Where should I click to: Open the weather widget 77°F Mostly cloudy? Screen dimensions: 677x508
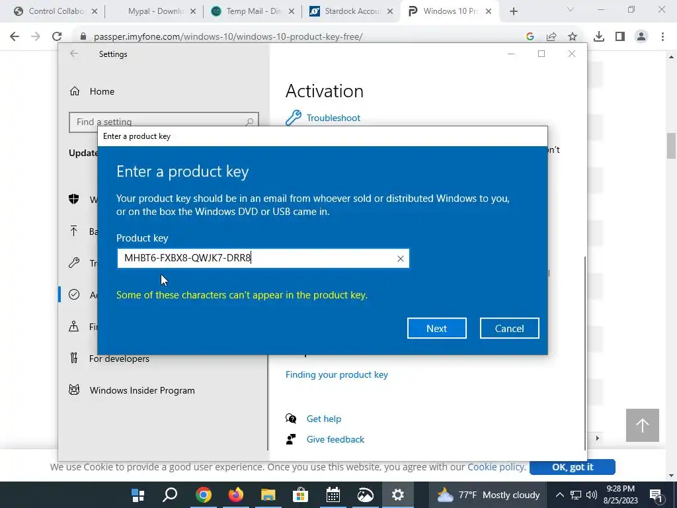489,495
